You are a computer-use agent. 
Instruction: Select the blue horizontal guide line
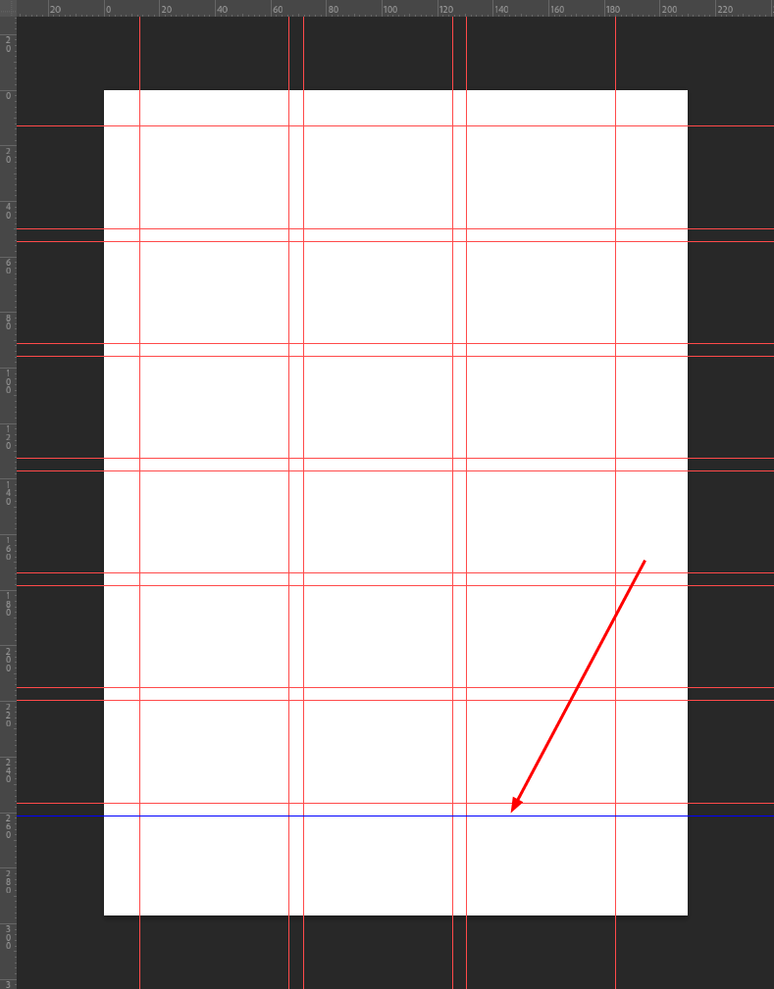(394, 816)
